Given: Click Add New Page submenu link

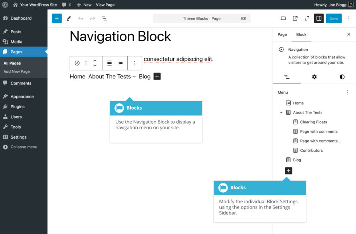Looking at the screenshot, I should pos(17,71).
